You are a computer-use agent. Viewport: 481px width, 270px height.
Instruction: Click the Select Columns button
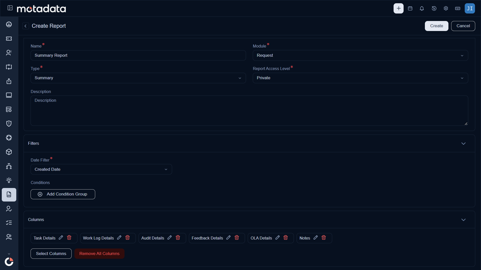click(51, 253)
